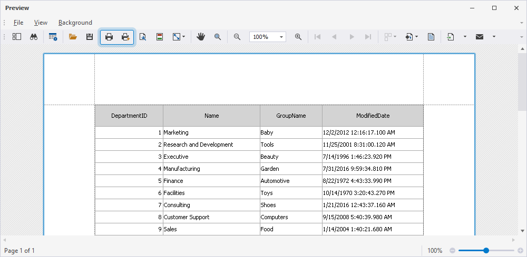Screen dimensions: 527x257
Task: Toggle the thumbnails panel icon
Action: tap(17, 37)
